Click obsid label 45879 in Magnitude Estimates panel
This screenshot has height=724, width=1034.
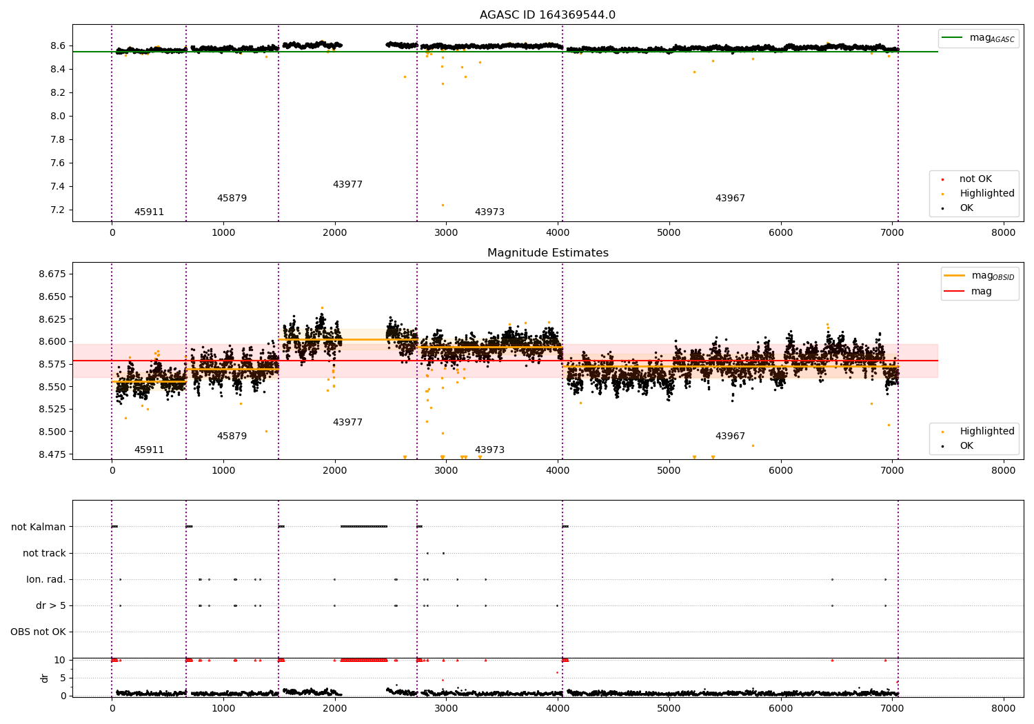click(232, 436)
